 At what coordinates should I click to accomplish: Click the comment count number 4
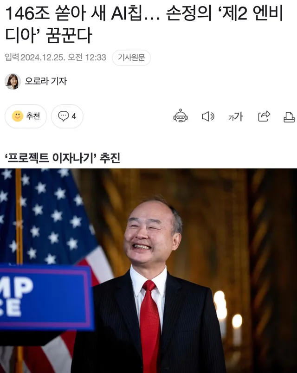pos(74,116)
